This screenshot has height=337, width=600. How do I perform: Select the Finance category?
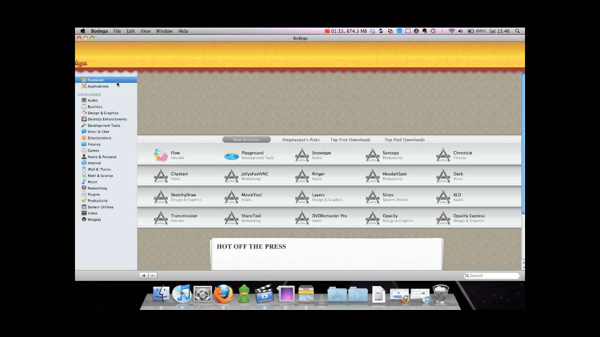[x=94, y=144]
